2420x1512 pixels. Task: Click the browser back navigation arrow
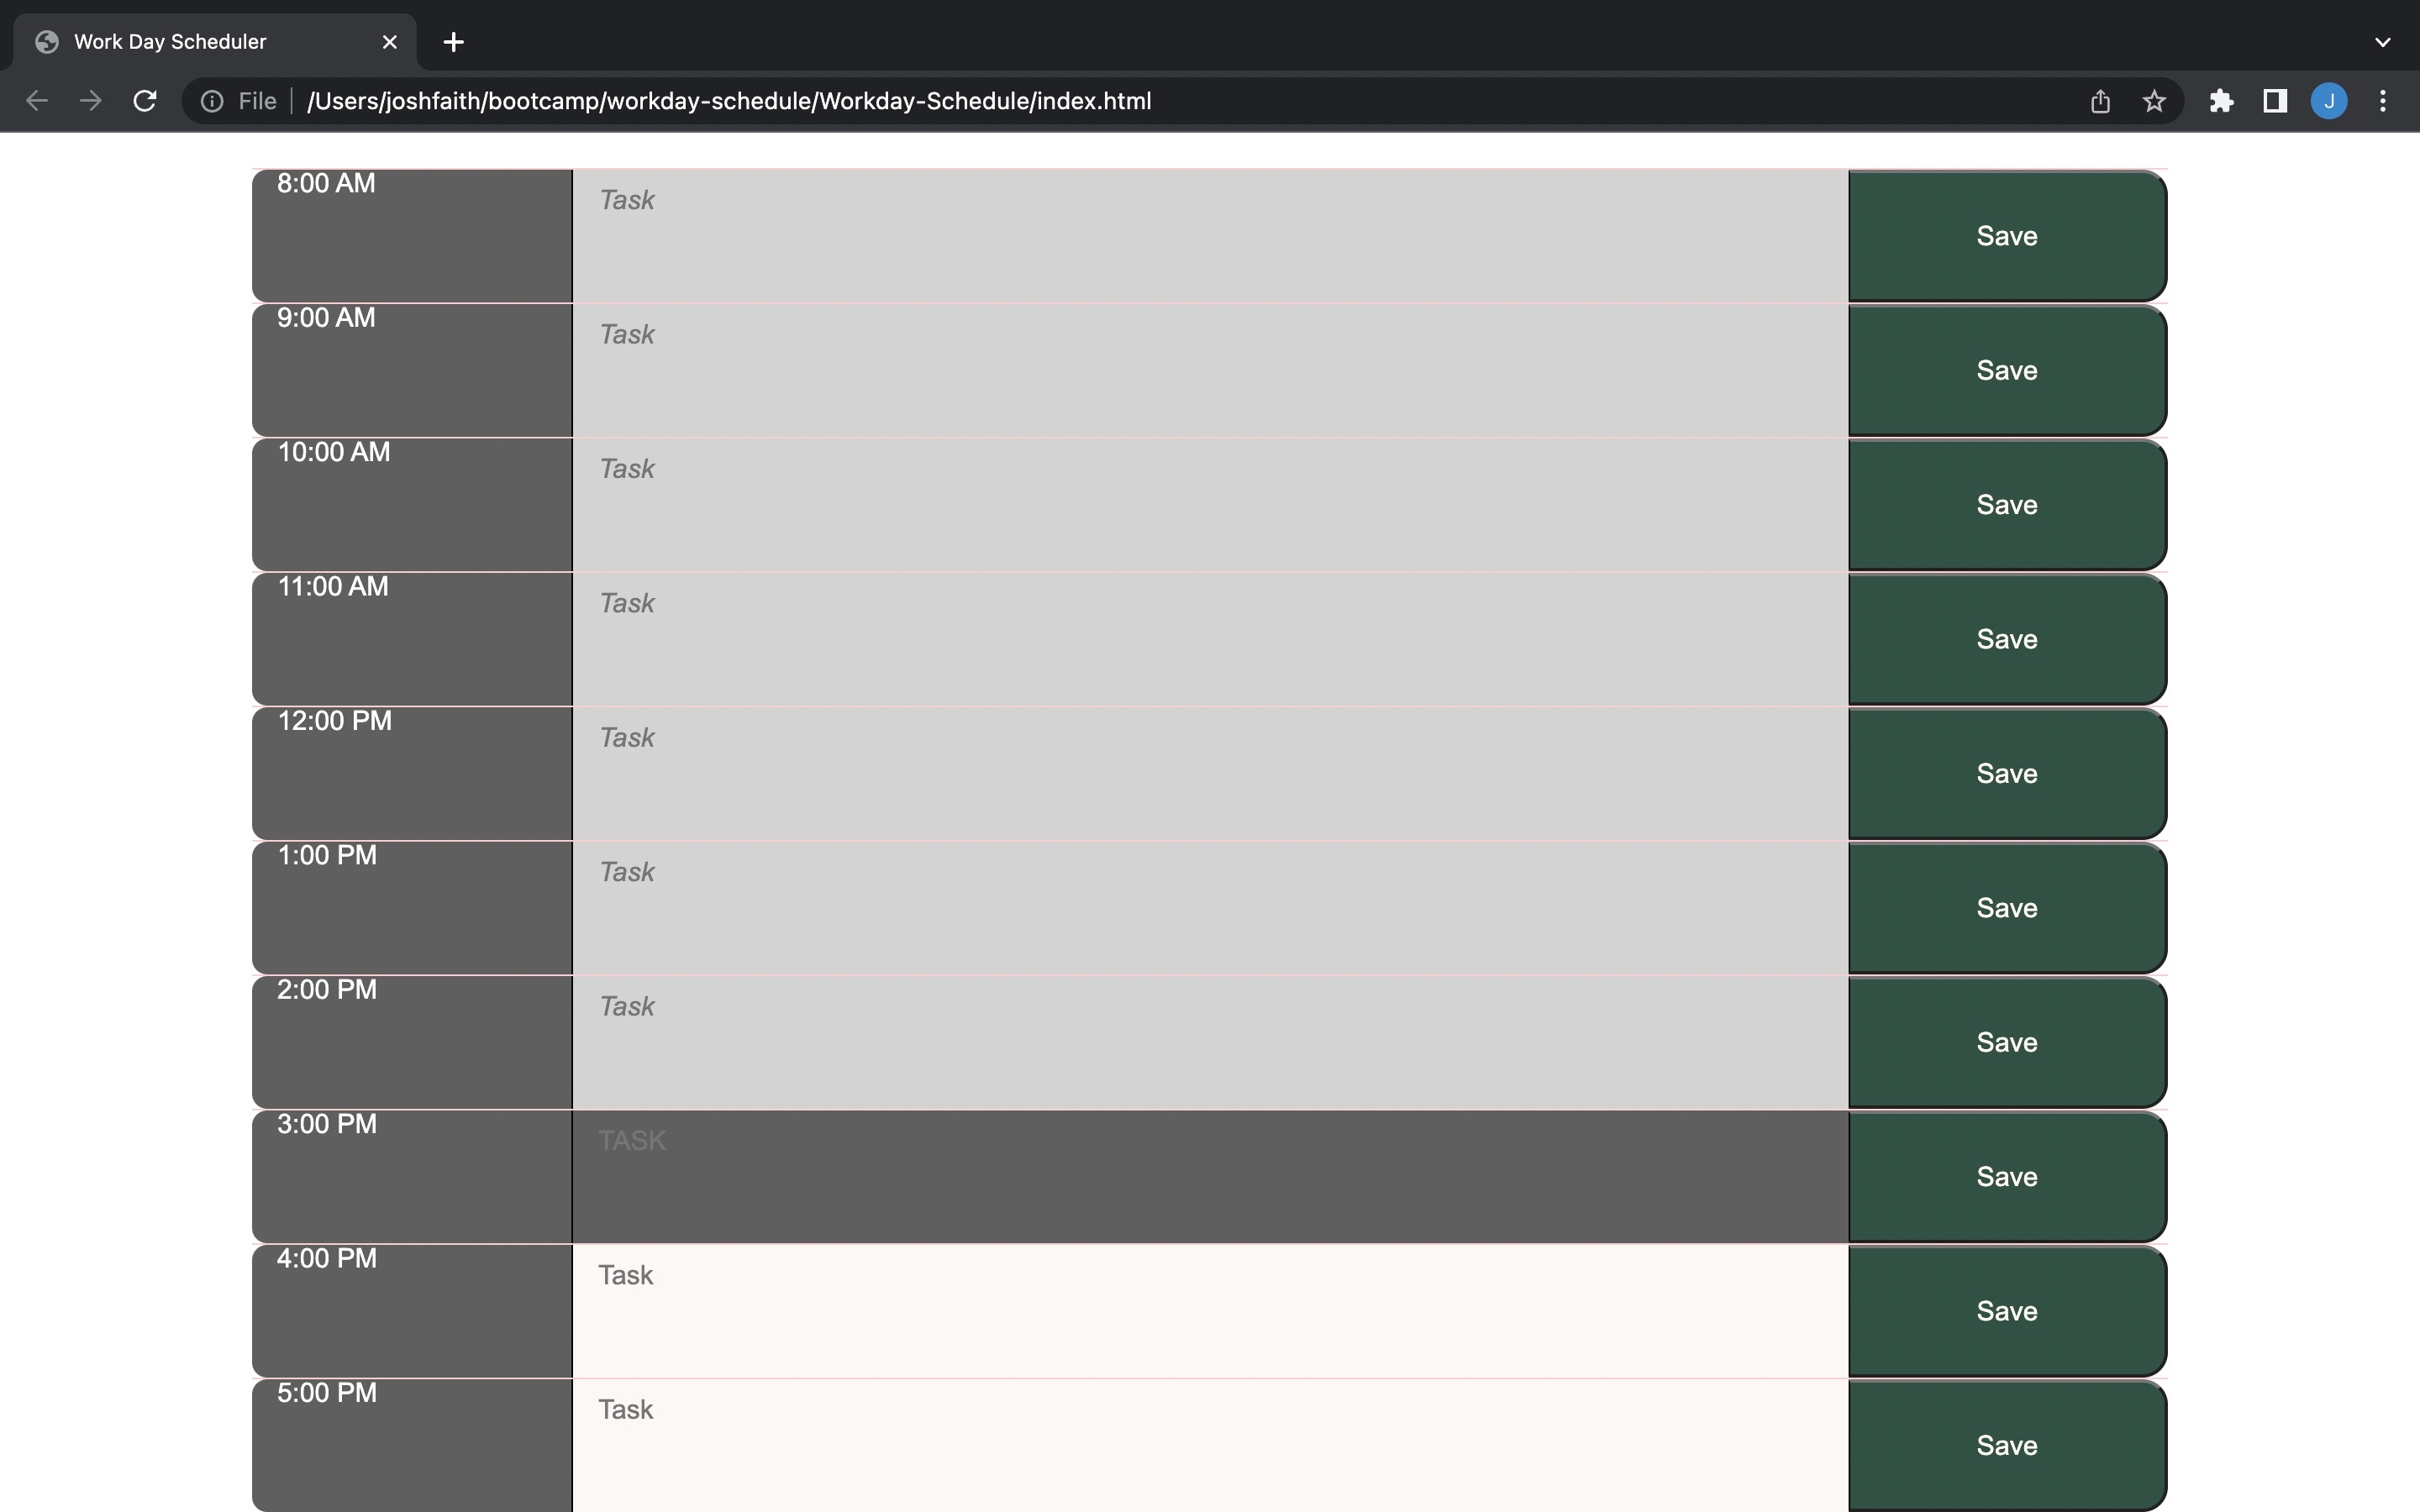click(x=36, y=100)
